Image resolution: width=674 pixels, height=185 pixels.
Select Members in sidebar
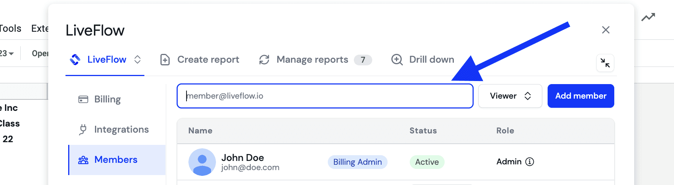tap(117, 160)
